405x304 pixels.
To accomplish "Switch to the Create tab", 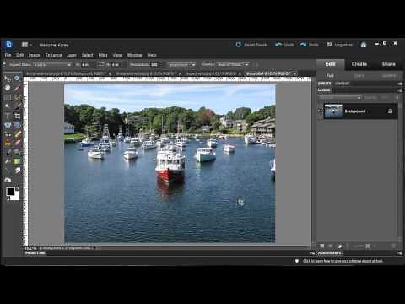I will tap(359, 64).
